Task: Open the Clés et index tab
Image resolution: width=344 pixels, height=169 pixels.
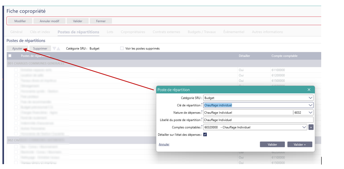Action: coord(40,32)
